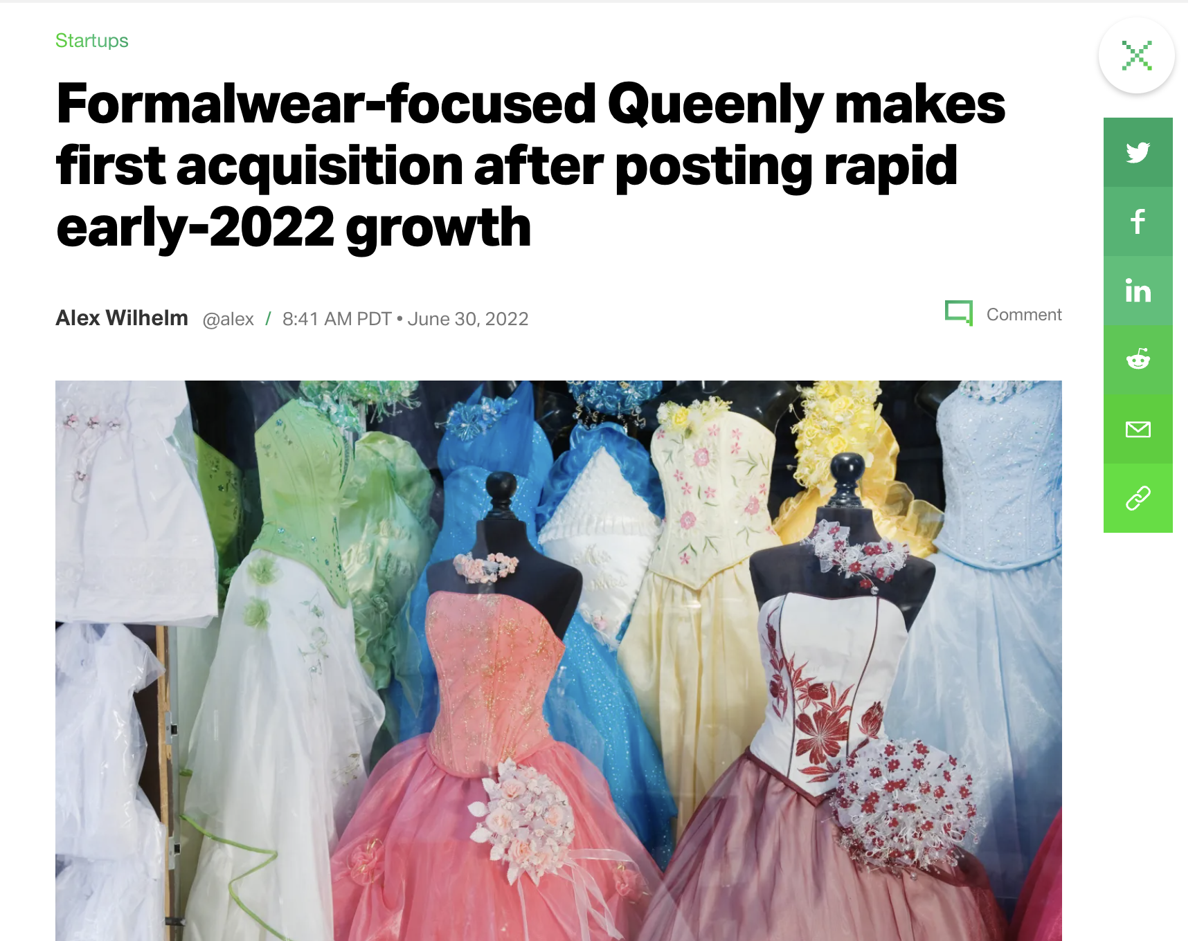Share the article on Facebook
Screen dimensions: 1195x941
[x=1138, y=221]
